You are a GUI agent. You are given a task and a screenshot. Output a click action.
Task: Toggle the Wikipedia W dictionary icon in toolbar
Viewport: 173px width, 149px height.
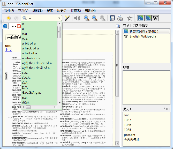coord(155,18)
